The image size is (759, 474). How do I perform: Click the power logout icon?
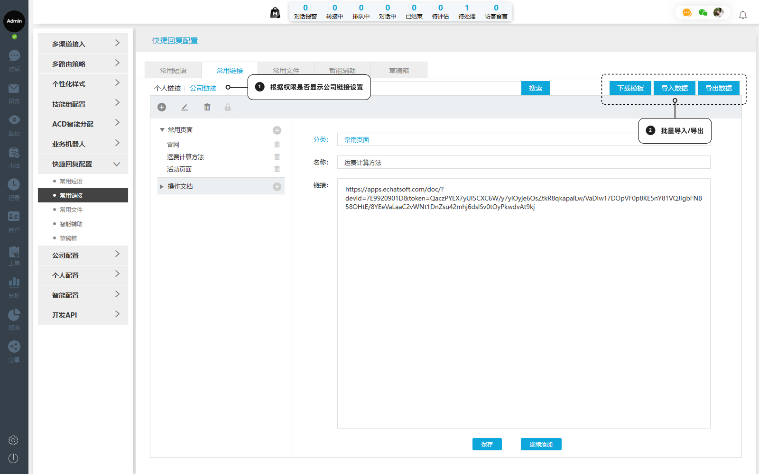(x=13, y=458)
